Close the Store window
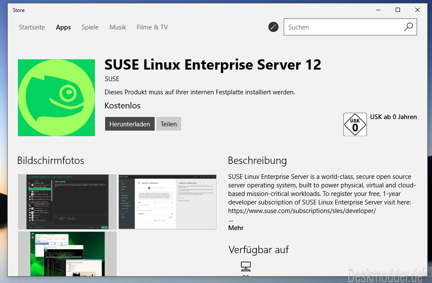Image resolution: width=432 pixels, height=283 pixels. pos(417,10)
